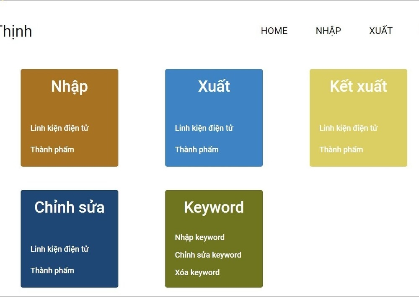The image size is (419, 297).
Task: Go to the NHẬP menu item
Action: point(328,31)
